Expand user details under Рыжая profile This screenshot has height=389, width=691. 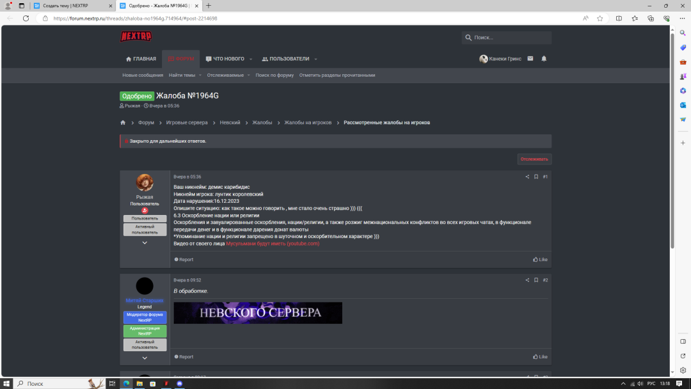[145, 243]
